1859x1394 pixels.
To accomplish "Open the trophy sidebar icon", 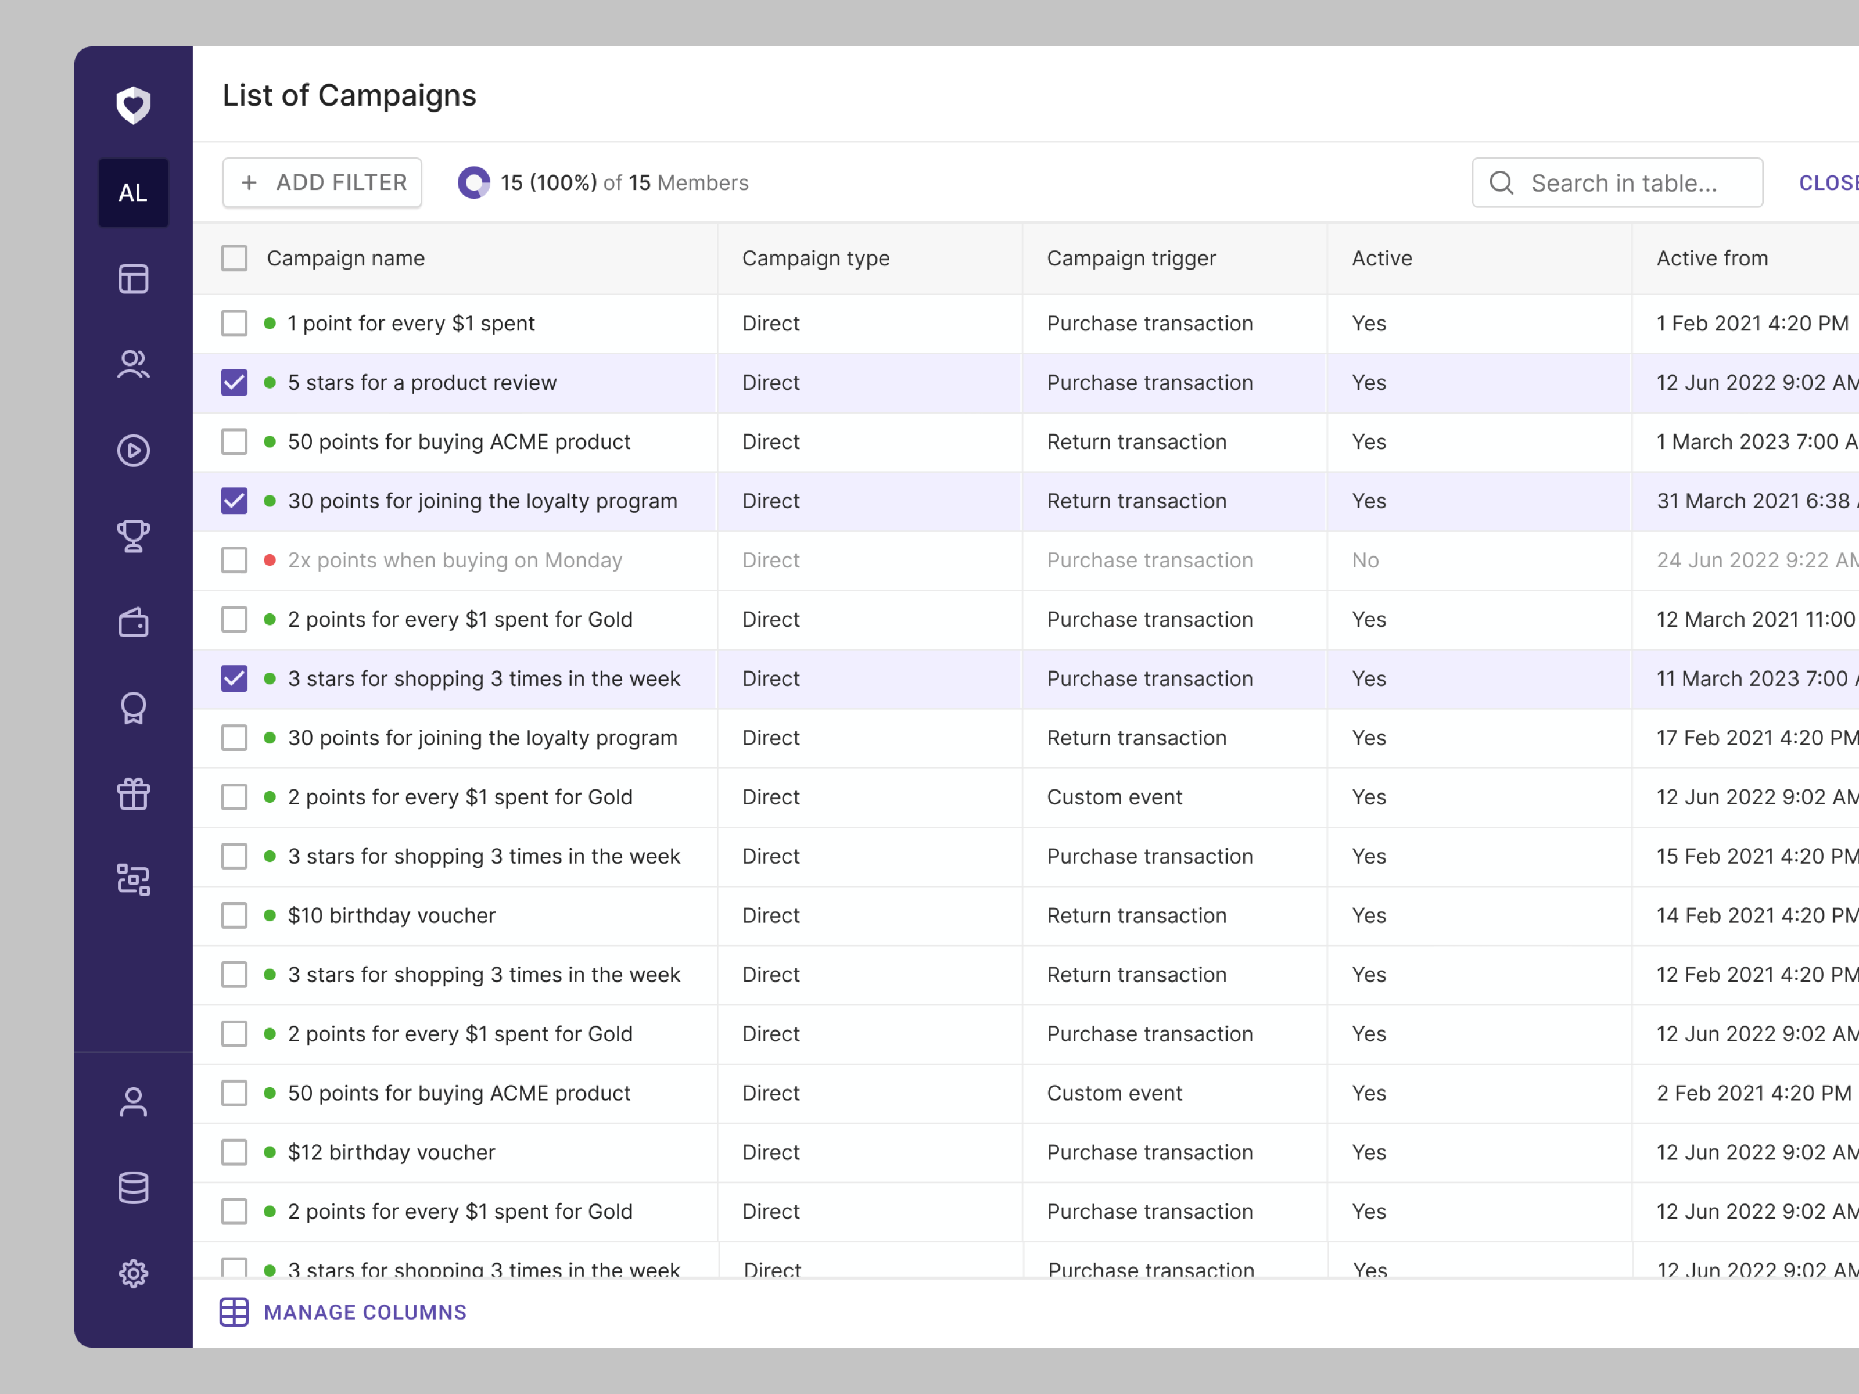I will (133, 536).
